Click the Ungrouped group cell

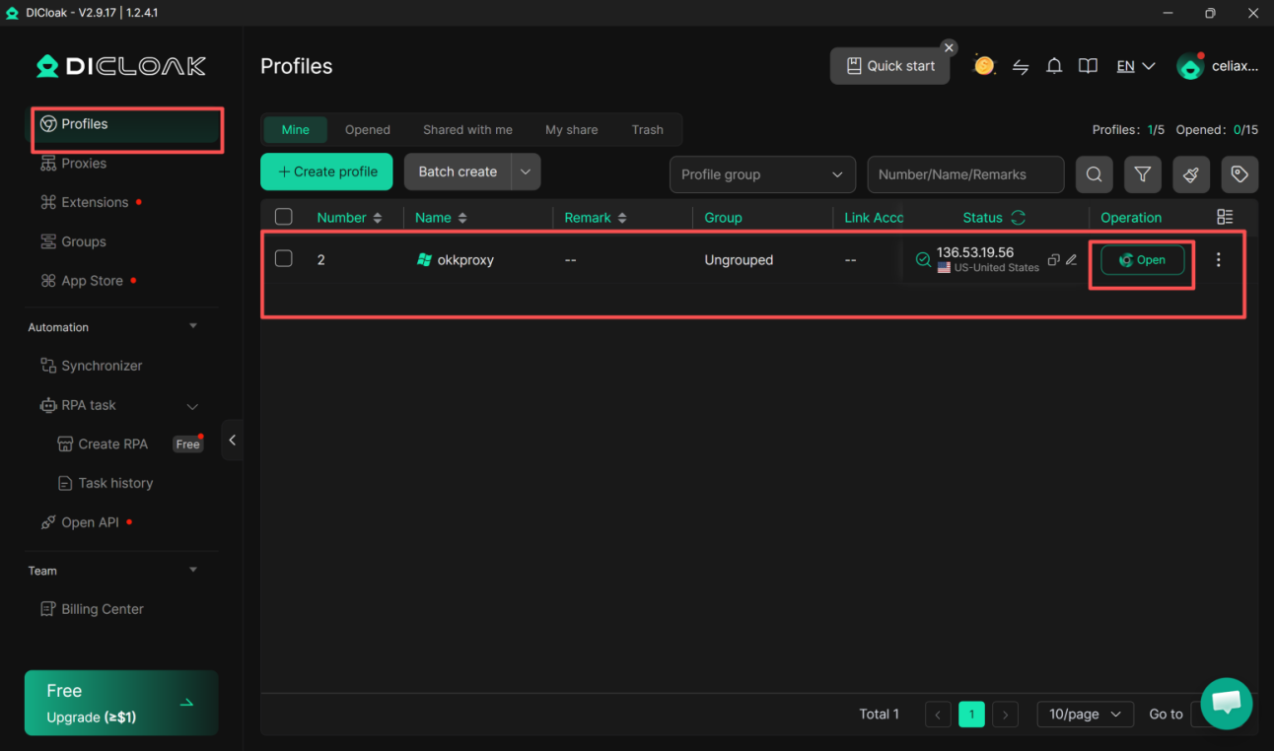coord(739,260)
